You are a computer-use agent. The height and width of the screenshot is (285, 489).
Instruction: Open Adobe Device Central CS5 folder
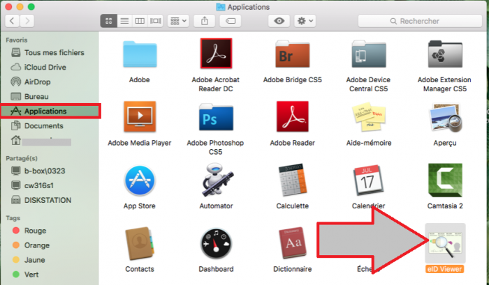[x=369, y=54]
